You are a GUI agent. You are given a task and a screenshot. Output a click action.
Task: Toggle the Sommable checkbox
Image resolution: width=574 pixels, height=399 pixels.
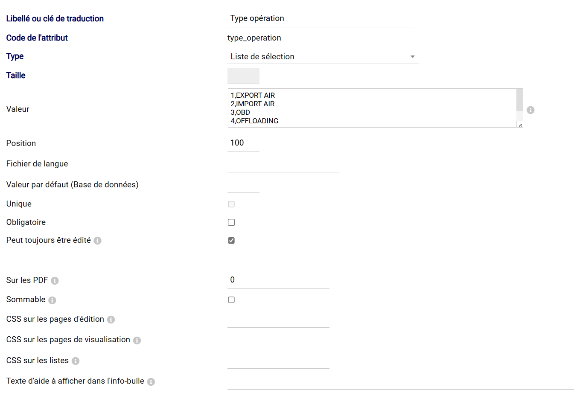(231, 300)
